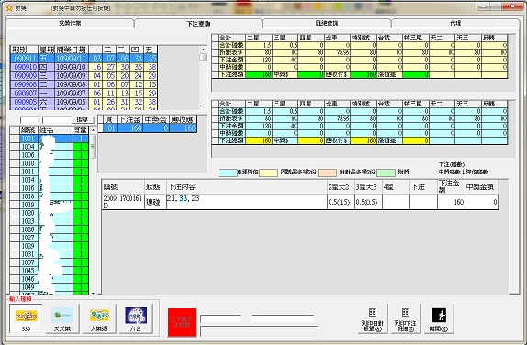Click the 二星 header in yellow summary table

point(259,38)
